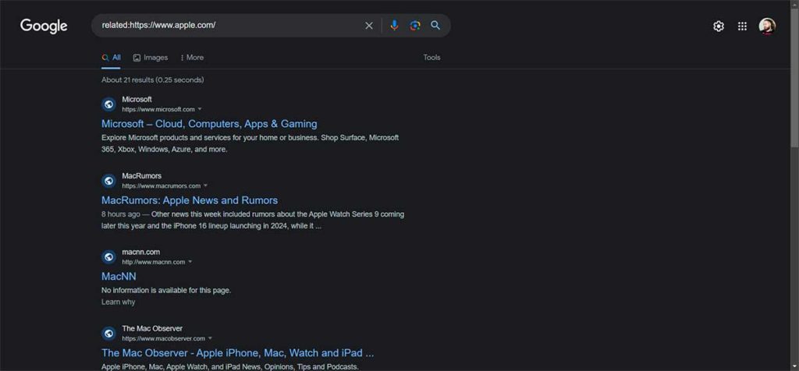Expand options arrow beside macnn.com URL
799x371 pixels.
(190, 262)
